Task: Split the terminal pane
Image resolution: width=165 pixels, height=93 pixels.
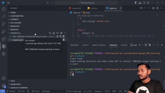Action: (146, 45)
